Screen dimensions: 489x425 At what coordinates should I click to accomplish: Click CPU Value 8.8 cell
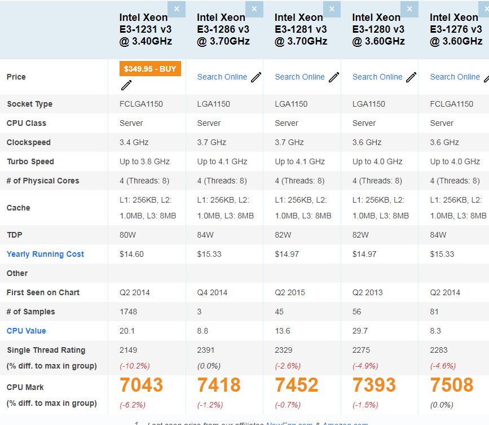click(x=202, y=331)
